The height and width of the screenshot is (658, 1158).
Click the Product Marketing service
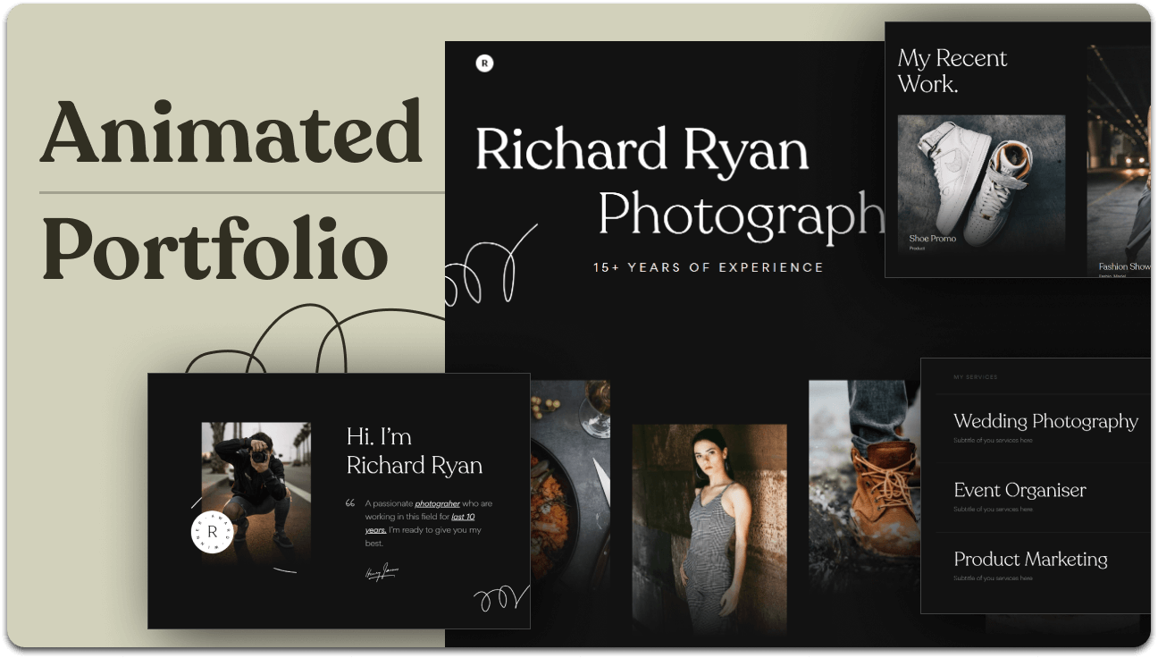tap(1030, 560)
